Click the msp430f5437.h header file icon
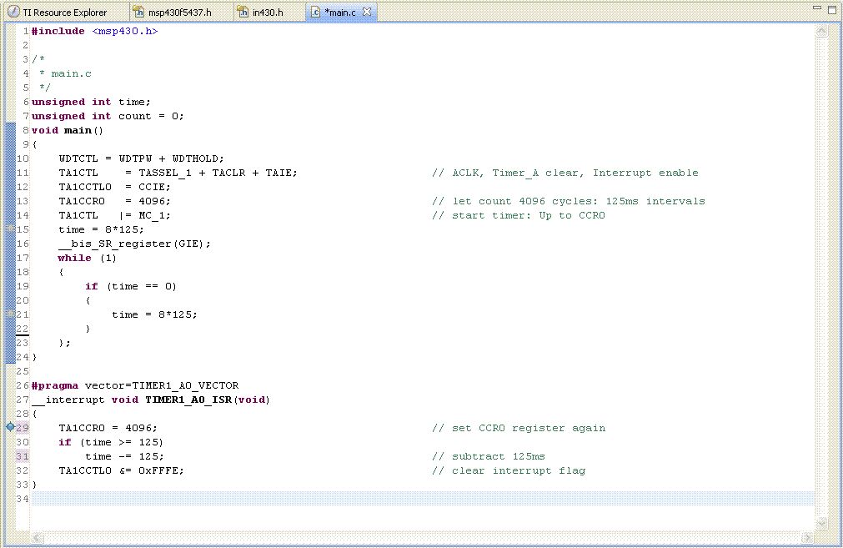 coord(139,13)
